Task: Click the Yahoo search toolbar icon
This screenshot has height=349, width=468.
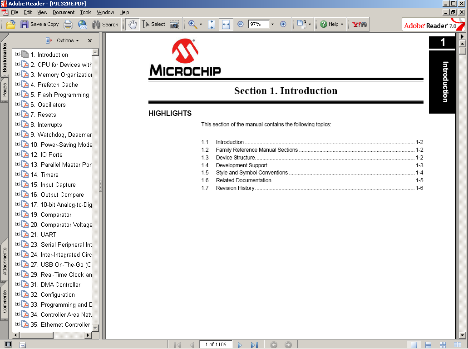Action: [360, 24]
